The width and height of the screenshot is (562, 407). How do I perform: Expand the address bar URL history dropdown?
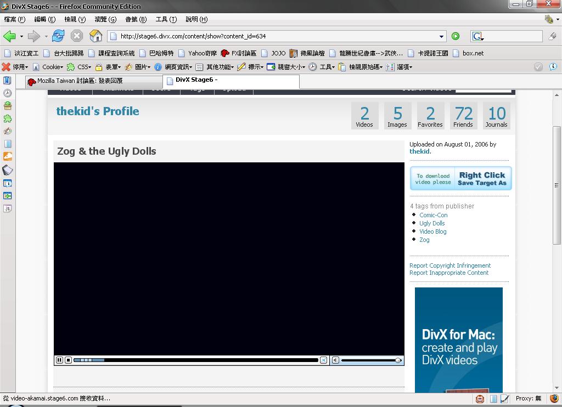coord(442,37)
